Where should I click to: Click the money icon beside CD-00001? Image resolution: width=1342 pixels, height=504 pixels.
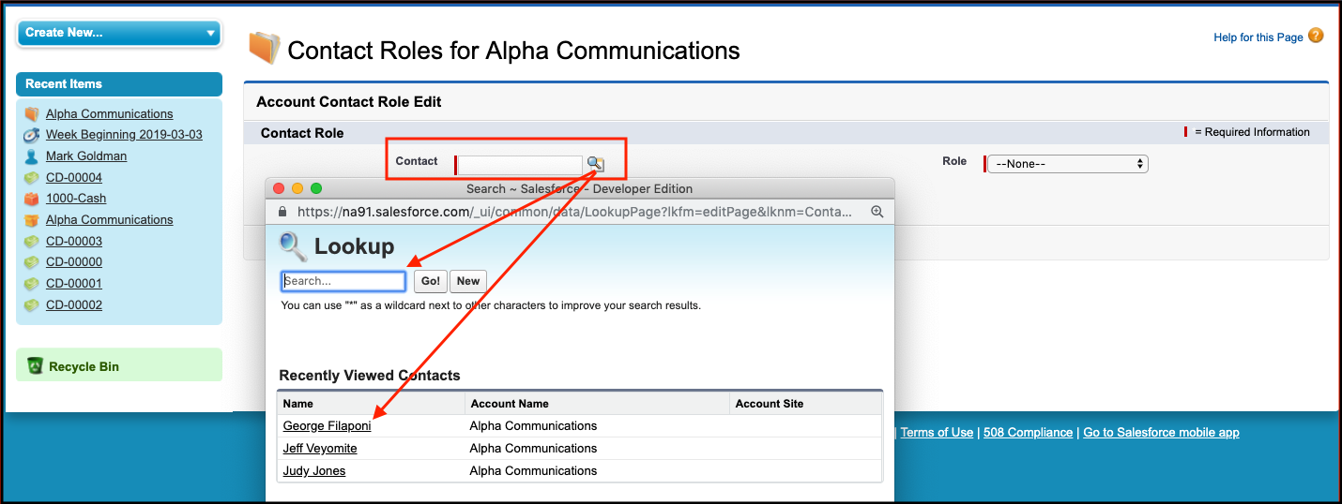coord(31,284)
